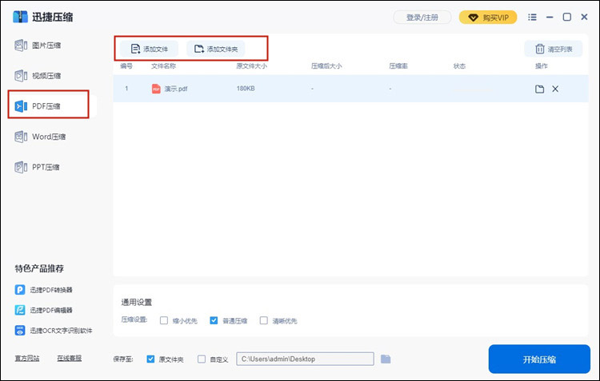Click the 压缩后大小 column header

point(326,65)
